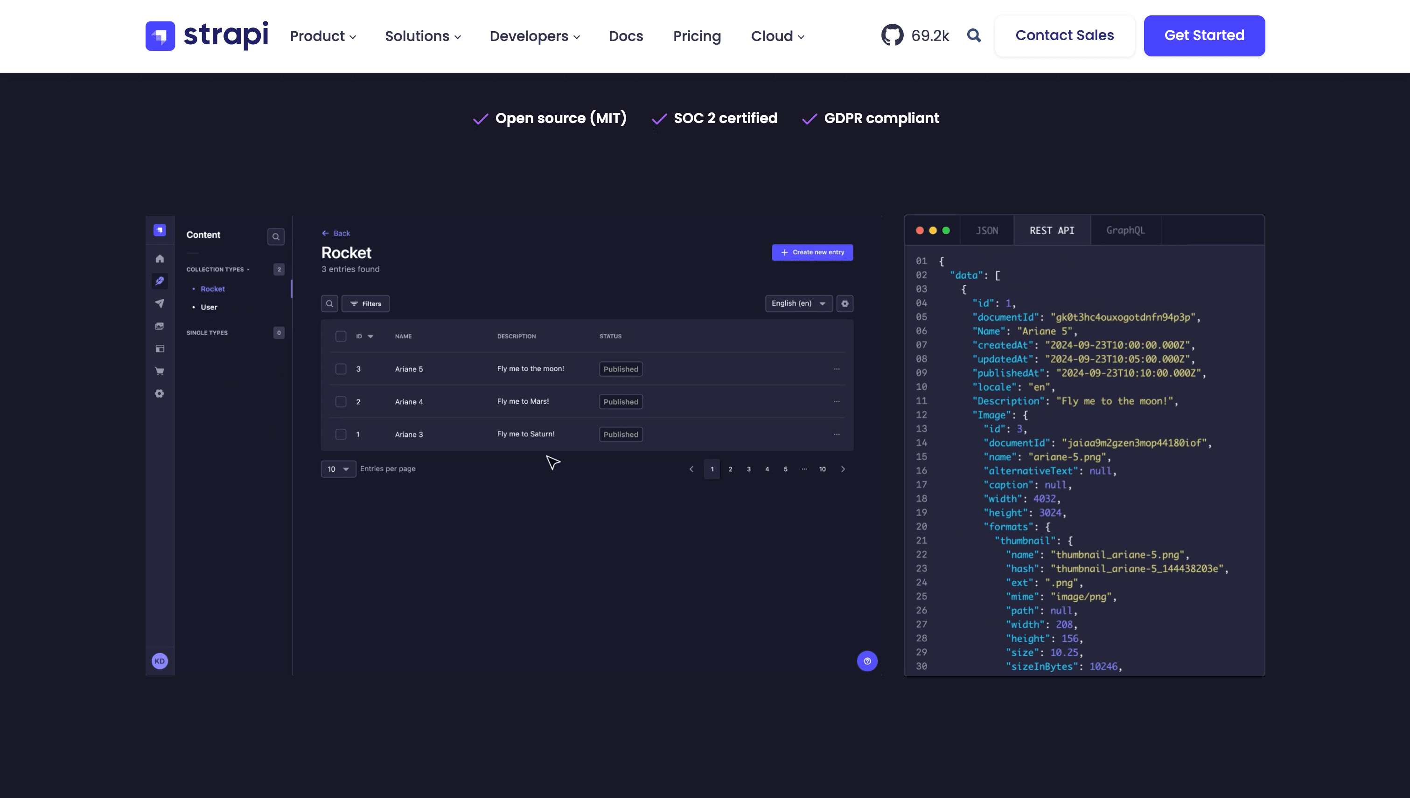The width and height of the screenshot is (1410, 798).
Task: Select User collection type
Action: 209,308
